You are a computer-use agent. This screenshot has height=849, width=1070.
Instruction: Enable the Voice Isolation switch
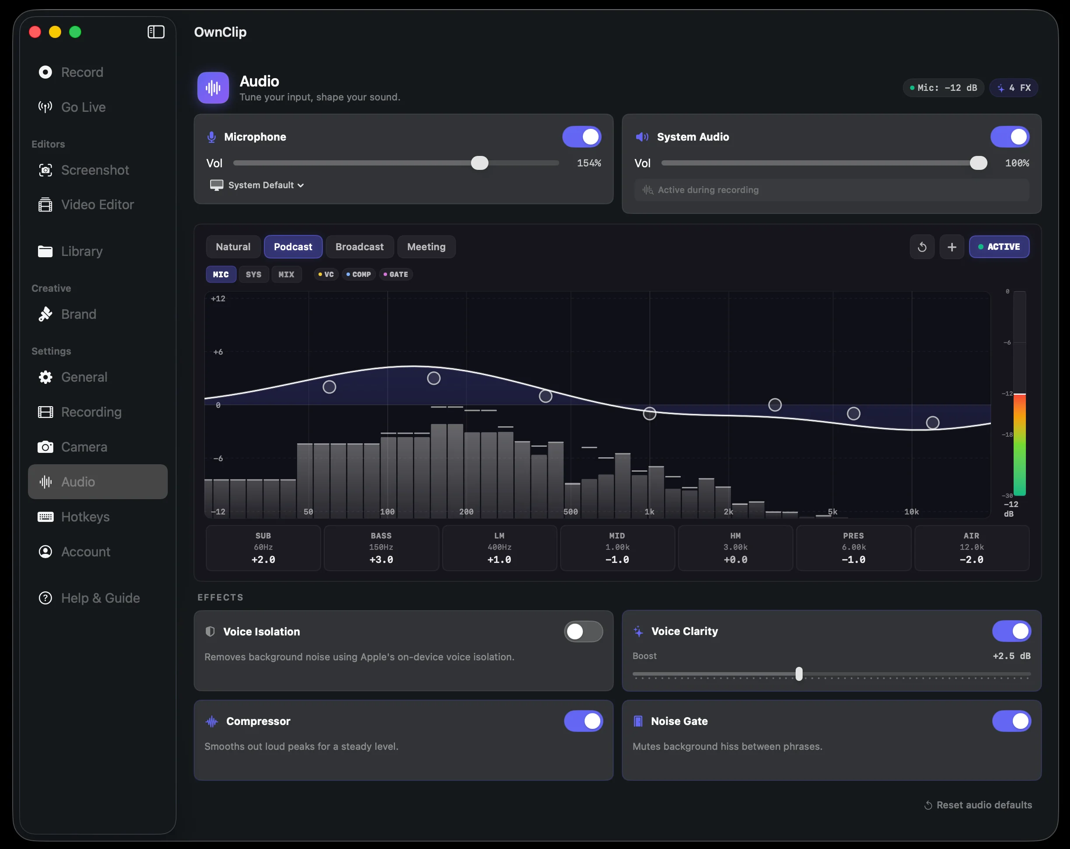point(583,631)
